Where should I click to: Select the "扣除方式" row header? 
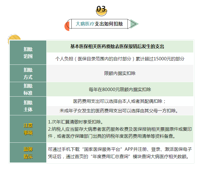coord(28,73)
